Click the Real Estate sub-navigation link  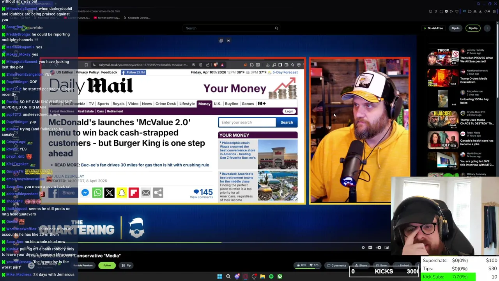point(85,111)
